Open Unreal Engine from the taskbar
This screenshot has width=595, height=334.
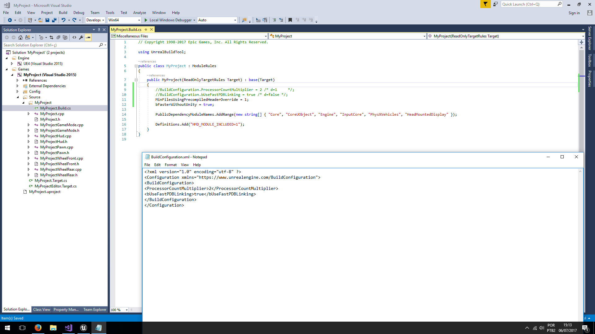pyautogui.click(x=83, y=328)
